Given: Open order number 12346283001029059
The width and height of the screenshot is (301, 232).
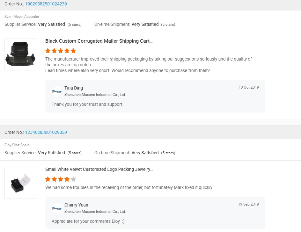Looking at the screenshot, I should tap(46, 132).
